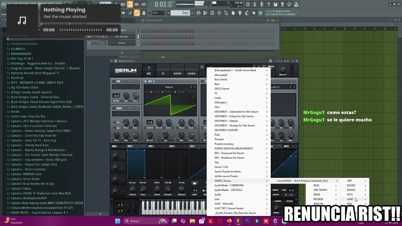Open the piano roll toolbar icon

coord(205,13)
